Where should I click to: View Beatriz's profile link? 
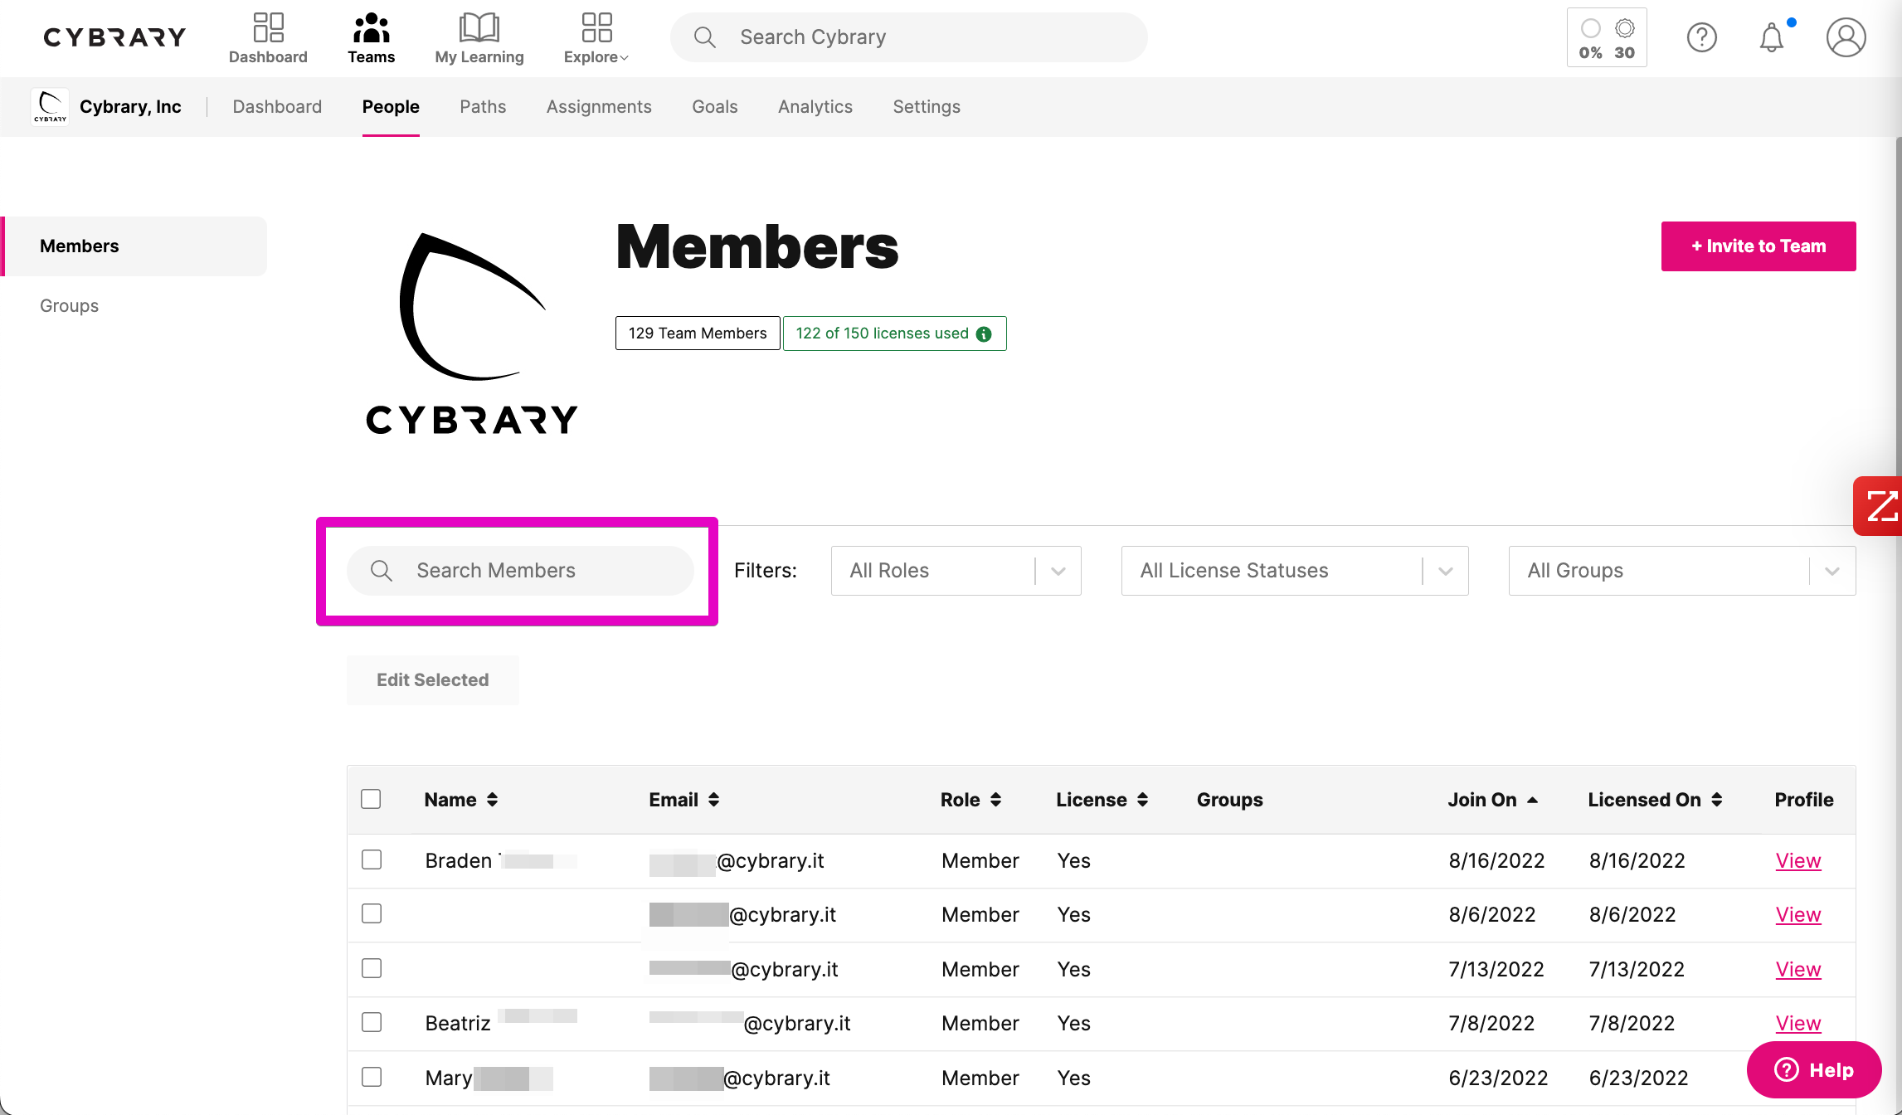[1798, 1024]
